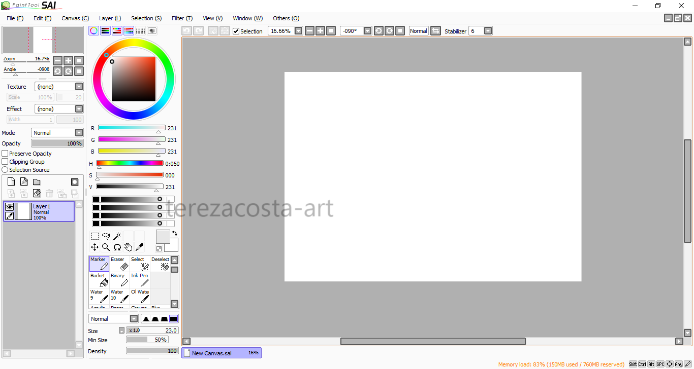Zoom out with the minus button in top toolbar

click(x=310, y=31)
